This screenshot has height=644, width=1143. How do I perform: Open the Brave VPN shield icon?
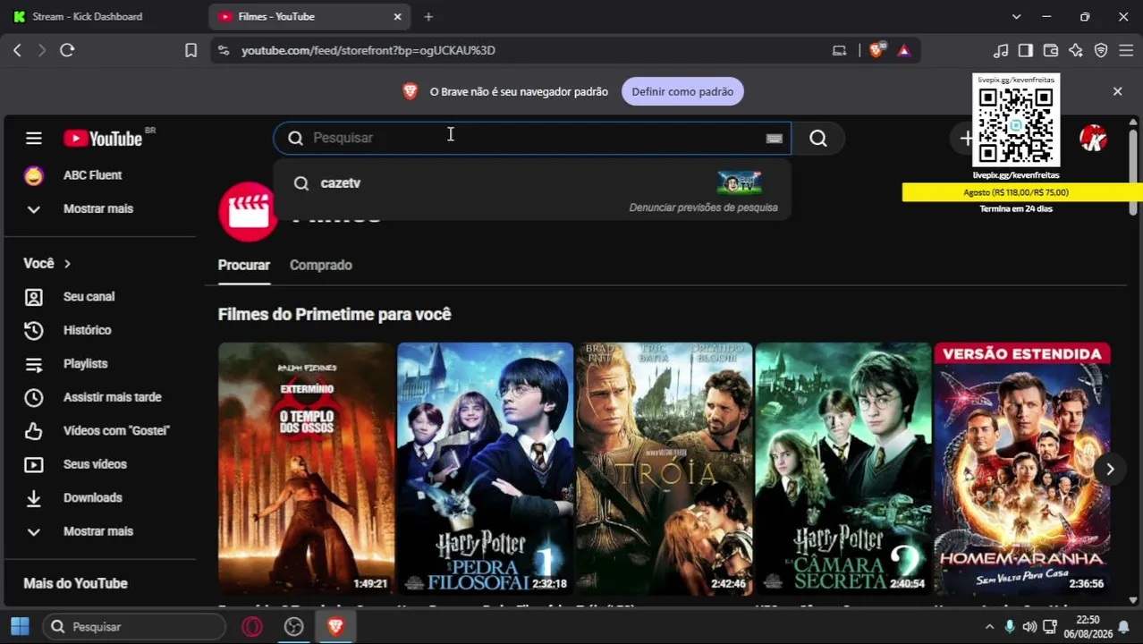coord(1101,50)
